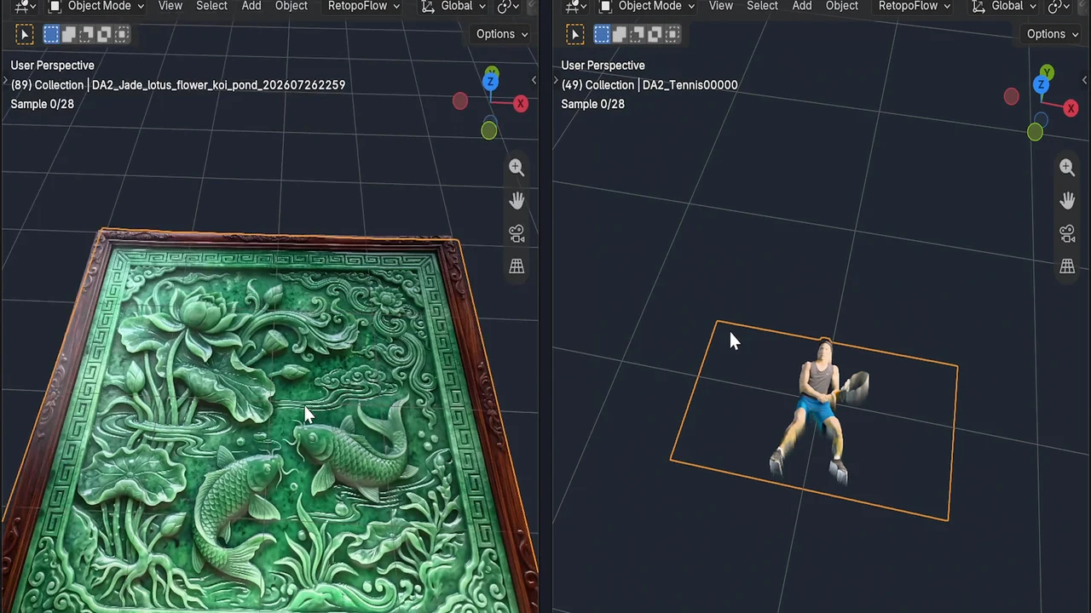
Task: Open editor type selector in left viewport
Action: [25, 6]
